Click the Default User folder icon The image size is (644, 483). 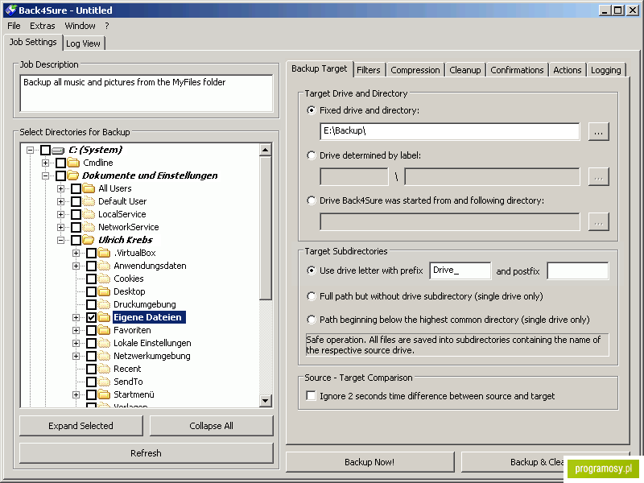pyautogui.click(x=89, y=201)
